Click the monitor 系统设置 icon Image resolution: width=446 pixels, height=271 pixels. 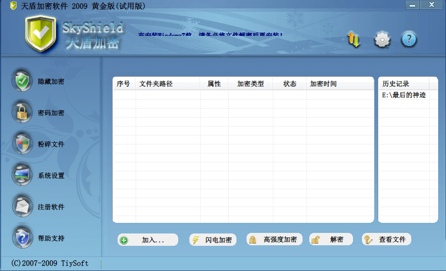(22, 175)
